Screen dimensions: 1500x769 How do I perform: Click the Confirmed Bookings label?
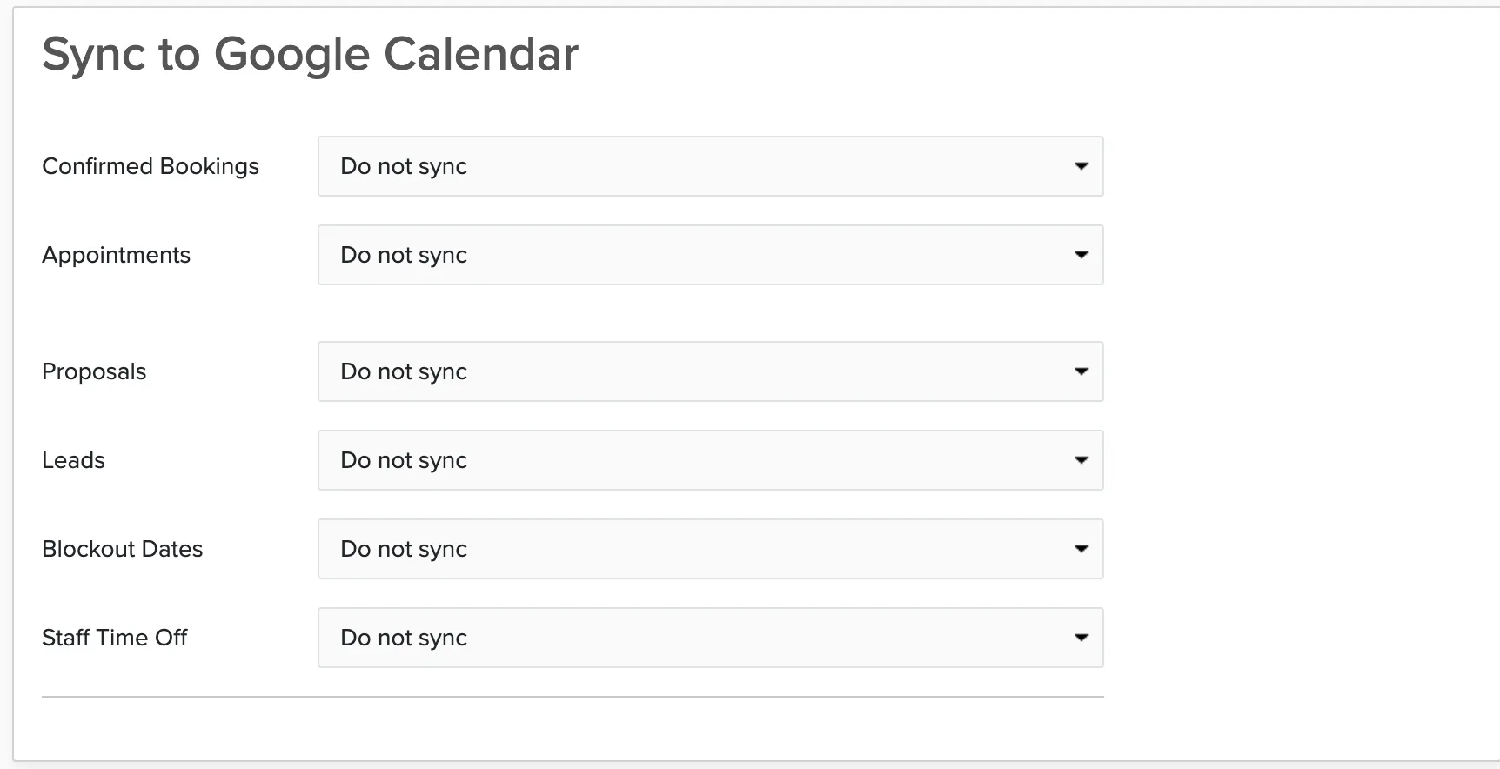click(151, 166)
